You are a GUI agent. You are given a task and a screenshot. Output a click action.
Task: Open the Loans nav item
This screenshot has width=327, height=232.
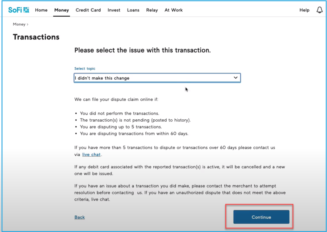point(133,10)
